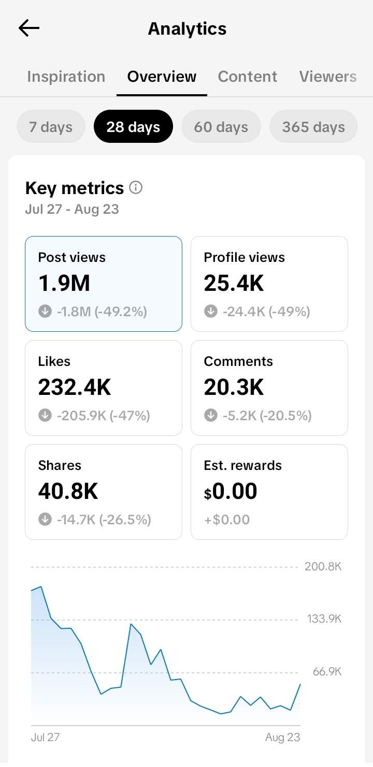This screenshot has width=373, height=767.
Task: Tap the decrease arrow icon under Likes
Action: [x=45, y=415]
